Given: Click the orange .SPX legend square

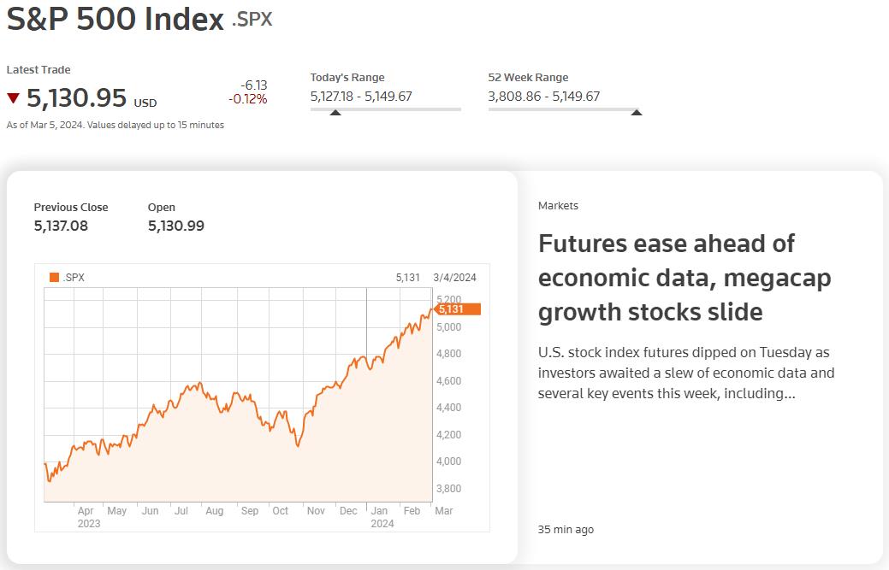Looking at the screenshot, I should [55, 278].
